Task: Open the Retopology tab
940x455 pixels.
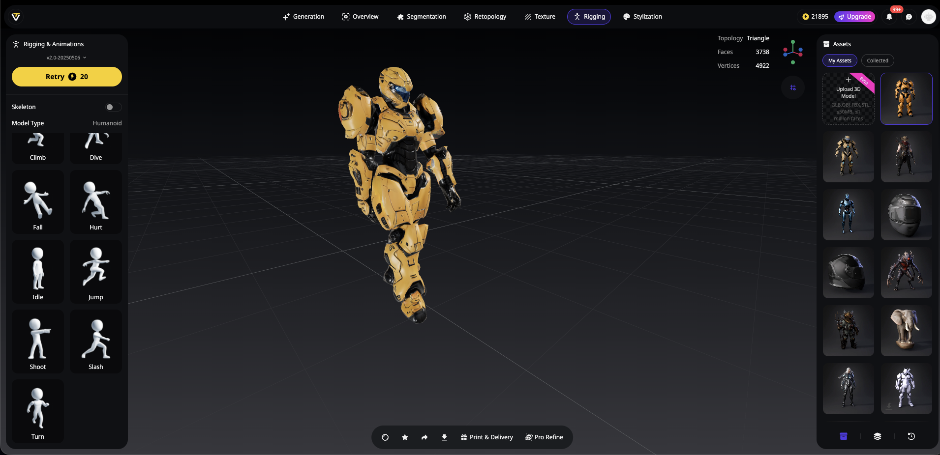Action: click(x=485, y=17)
